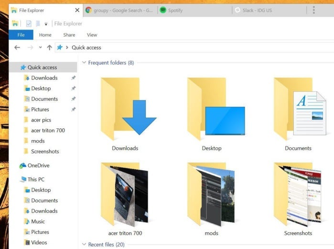Collapse the Frequent folders section
This screenshot has height=249, width=334.
[x=84, y=62]
